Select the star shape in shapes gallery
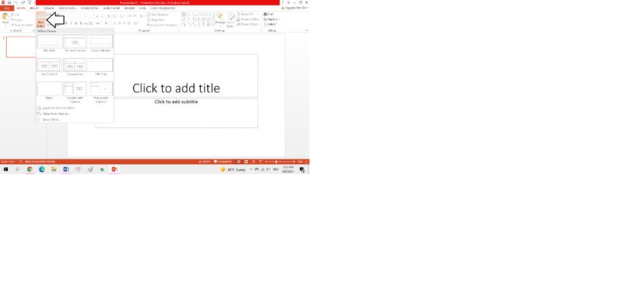 [208, 24]
